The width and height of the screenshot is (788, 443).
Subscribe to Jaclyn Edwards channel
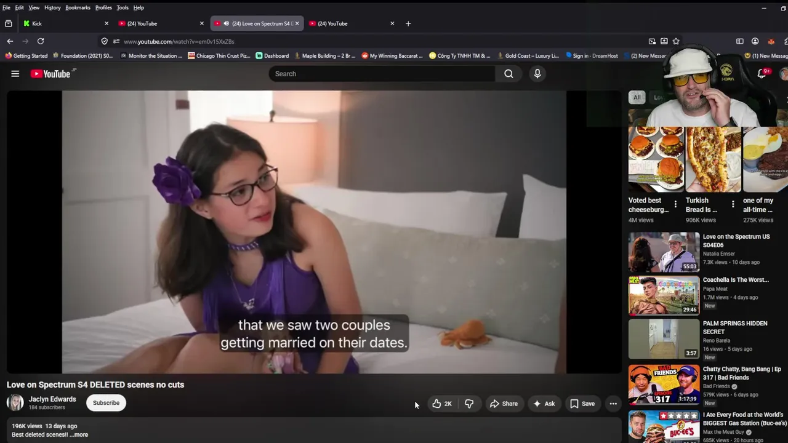click(106, 403)
